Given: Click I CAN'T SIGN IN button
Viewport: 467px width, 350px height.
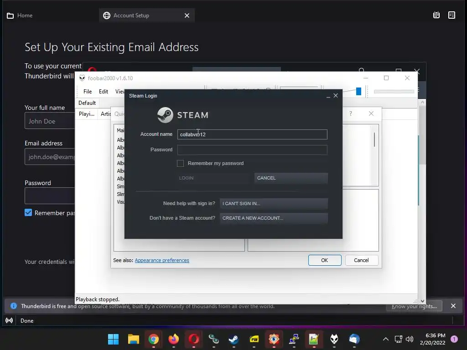Looking at the screenshot, I should (274, 204).
